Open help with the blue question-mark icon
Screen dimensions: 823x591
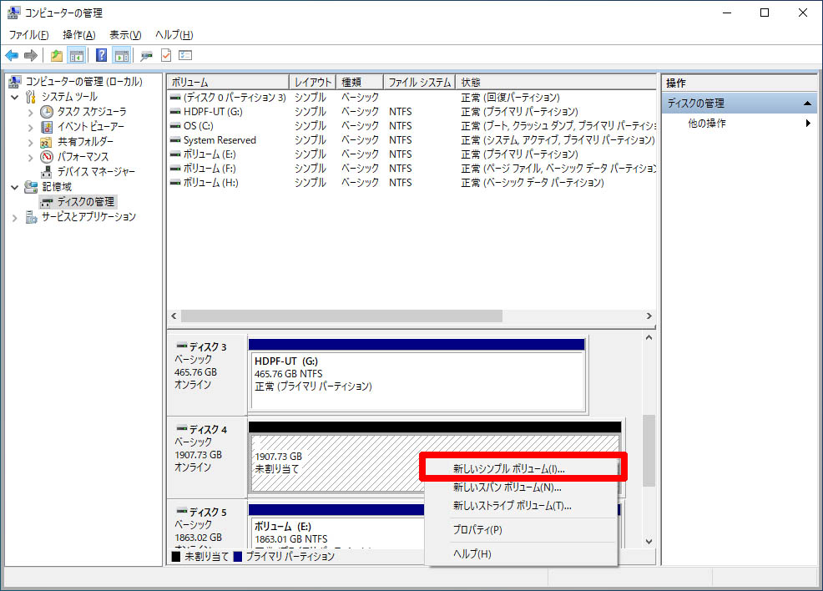pyautogui.click(x=101, y=55)
